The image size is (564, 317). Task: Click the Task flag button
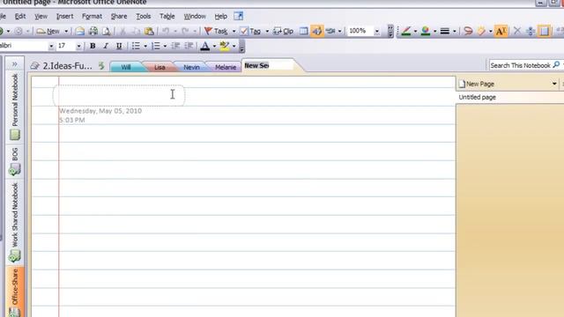pos(216,32)
